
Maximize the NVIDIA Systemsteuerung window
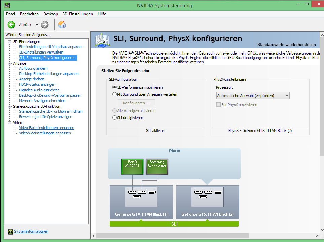[307, 4]
